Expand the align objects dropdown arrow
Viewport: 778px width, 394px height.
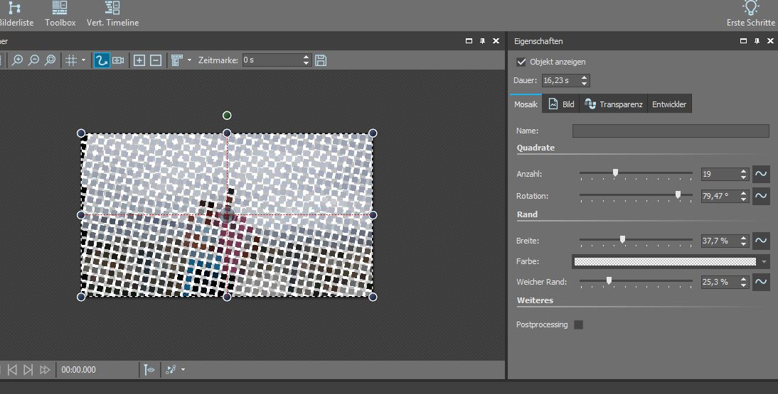189,60
